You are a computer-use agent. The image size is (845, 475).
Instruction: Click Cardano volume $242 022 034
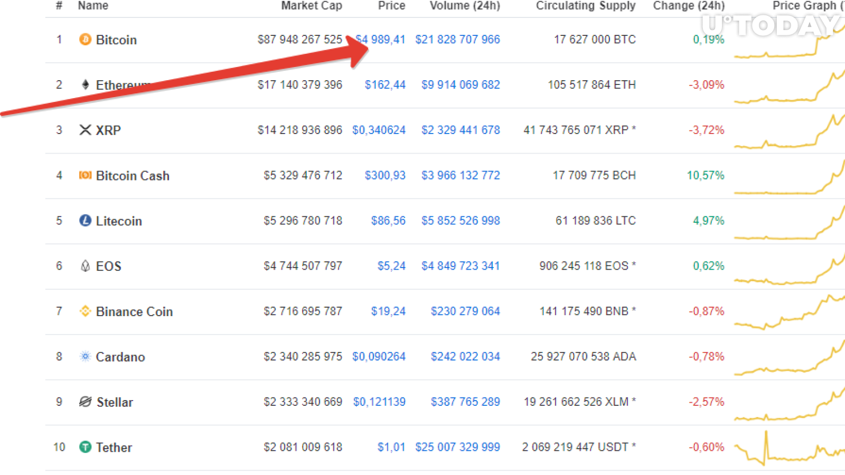tap(465, 357)
